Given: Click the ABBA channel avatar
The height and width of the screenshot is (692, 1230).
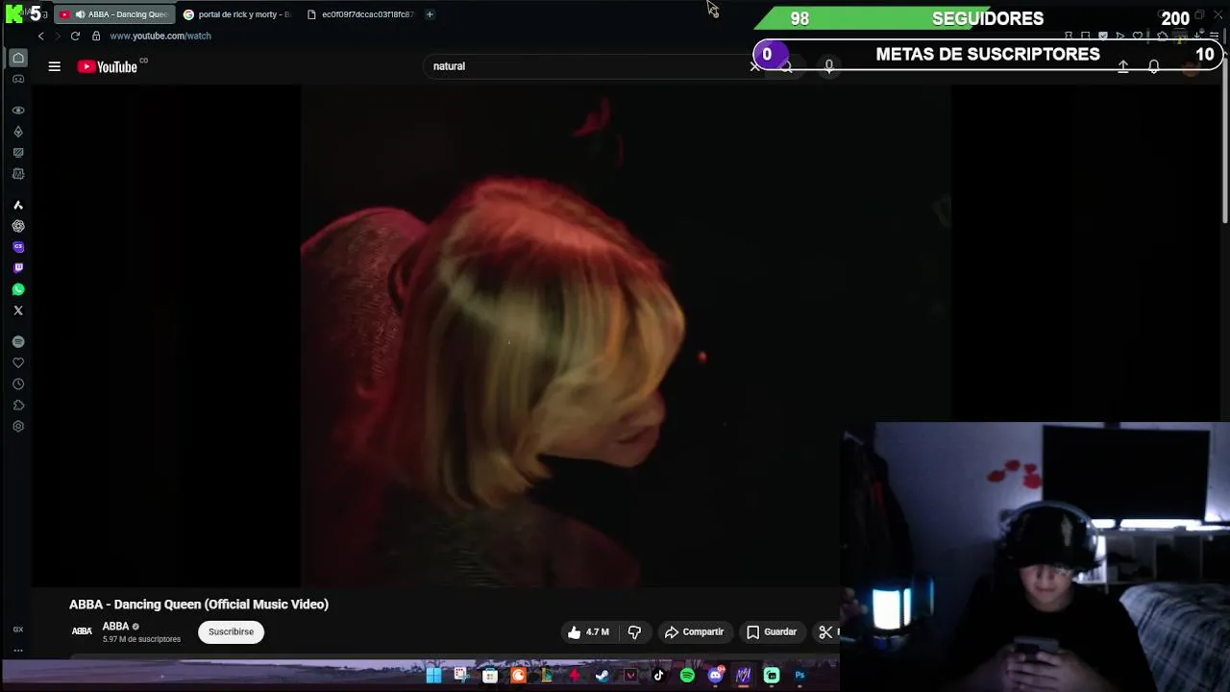Looking at the screenshot, I should 82,631.
